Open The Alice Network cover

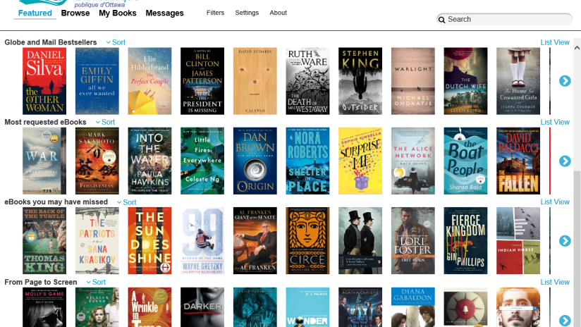click(412, 161)
